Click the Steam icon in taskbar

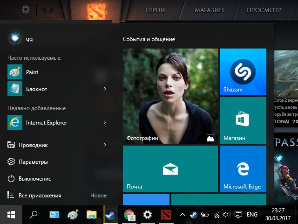(x=111, y=215)
